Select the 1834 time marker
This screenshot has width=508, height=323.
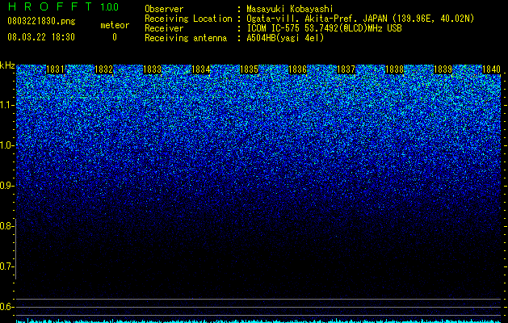pos(201,69)
